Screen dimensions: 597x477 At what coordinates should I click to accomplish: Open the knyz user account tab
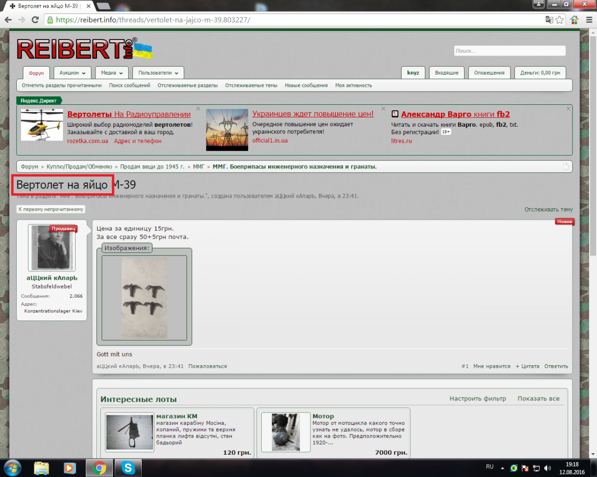click(x=413, y=73)
